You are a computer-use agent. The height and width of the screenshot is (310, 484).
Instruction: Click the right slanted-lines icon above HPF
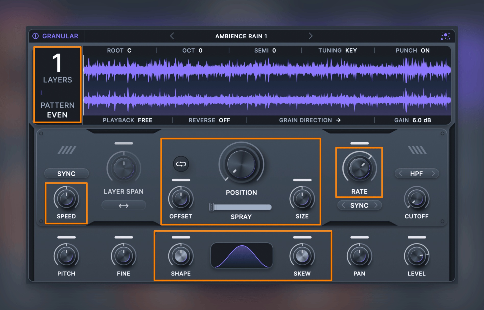[x=417, y=150]
